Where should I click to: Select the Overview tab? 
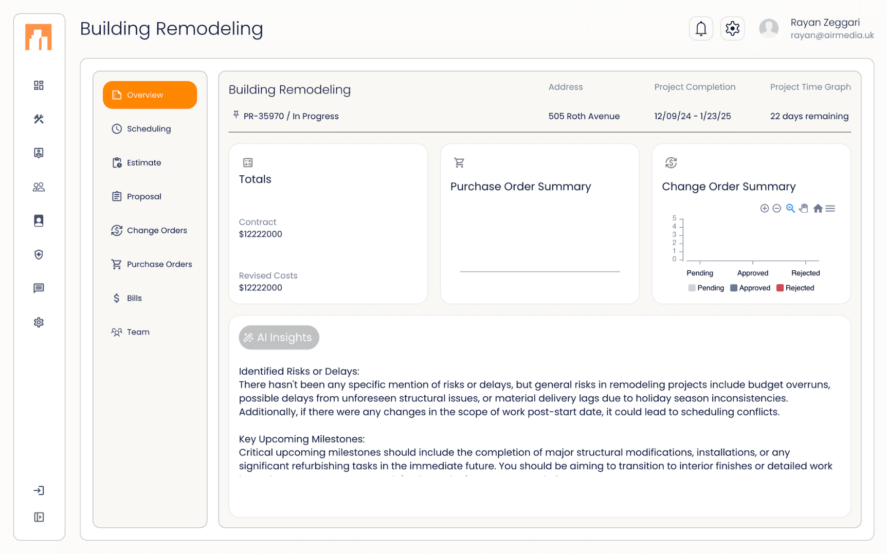point(150,95)
